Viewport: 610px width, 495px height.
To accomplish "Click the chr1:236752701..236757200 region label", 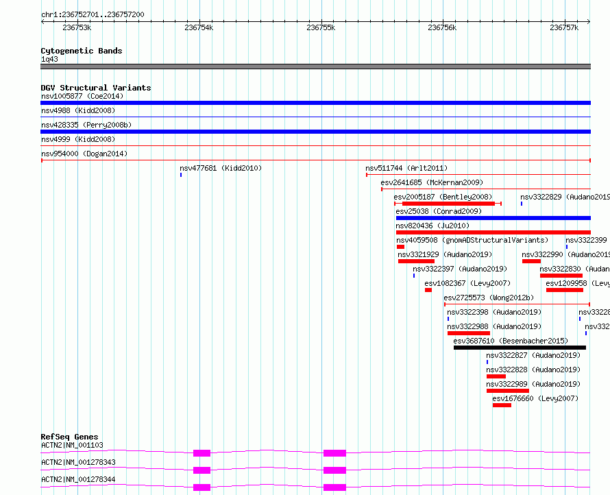I will (x=93, y=15).
